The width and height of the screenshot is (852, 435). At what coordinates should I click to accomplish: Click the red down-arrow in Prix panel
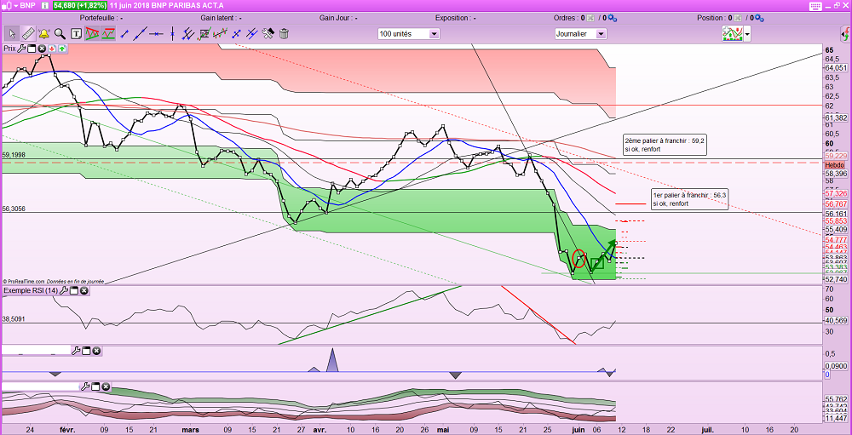click(x=53, y=49)
